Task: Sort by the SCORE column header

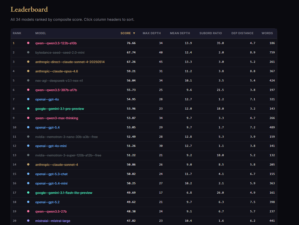Action: [x=126, y=33]
